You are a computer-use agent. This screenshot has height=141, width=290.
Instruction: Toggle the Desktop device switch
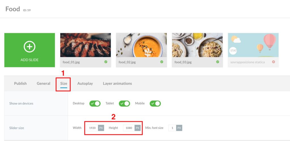pyautogui.click(x=95, y=103)
